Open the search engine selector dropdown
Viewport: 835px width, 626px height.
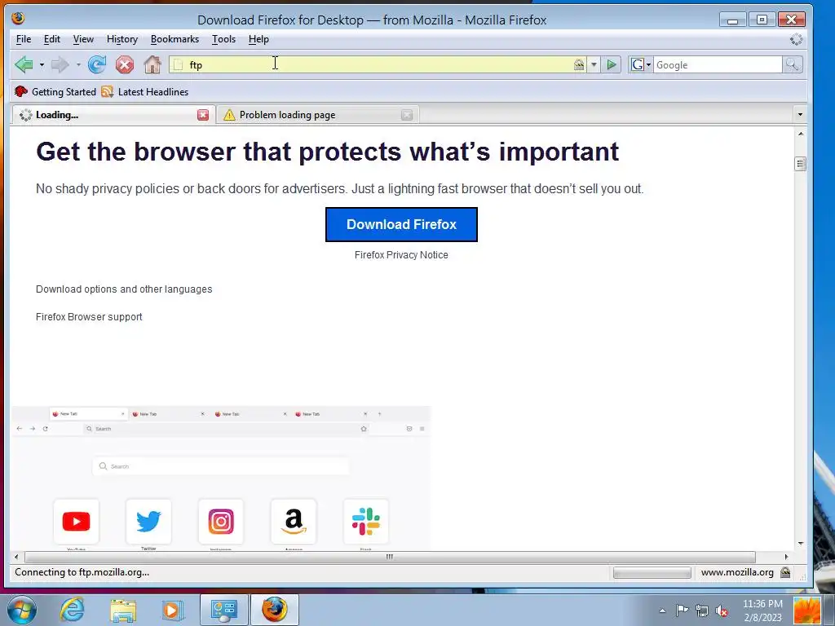(641, 65)
